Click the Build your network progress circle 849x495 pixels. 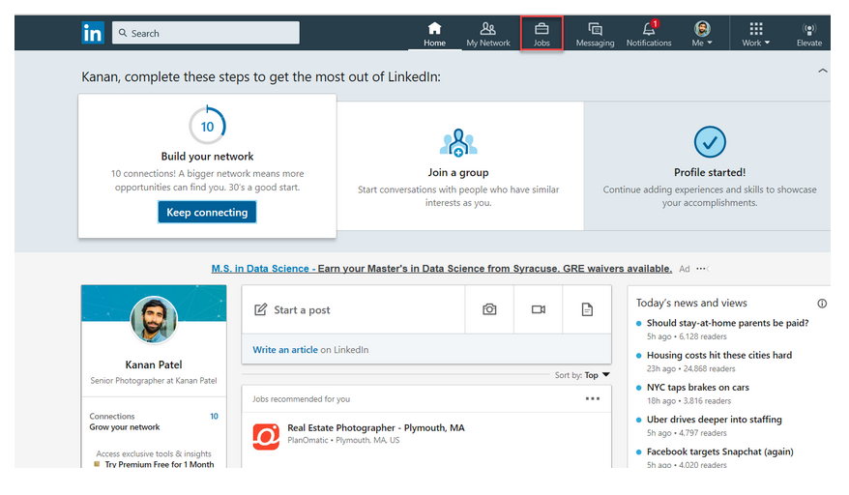pos(207,126)
